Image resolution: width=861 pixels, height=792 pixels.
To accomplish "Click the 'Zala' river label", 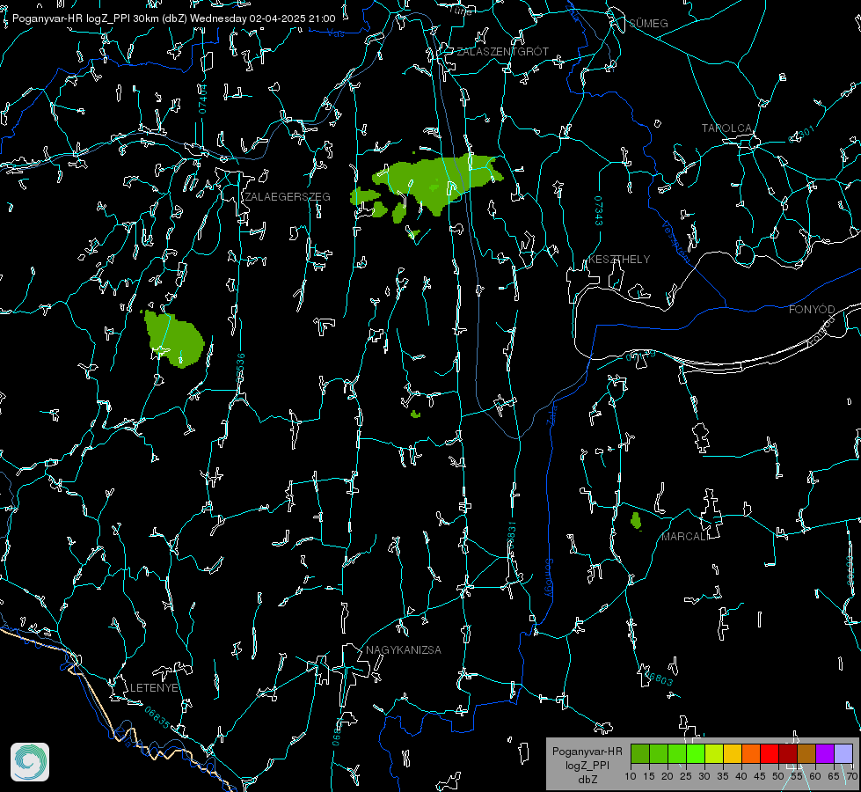I will click(x=551, y=415).
